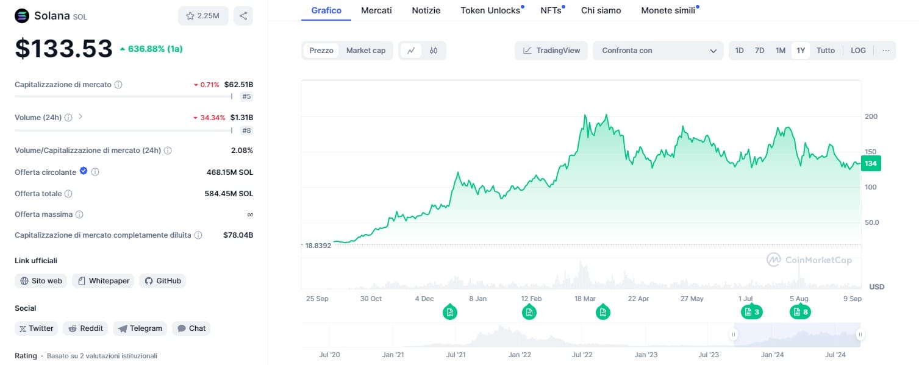
Task: Open info tooltip for Offerta circolante
Action: [x=95, y=172]
